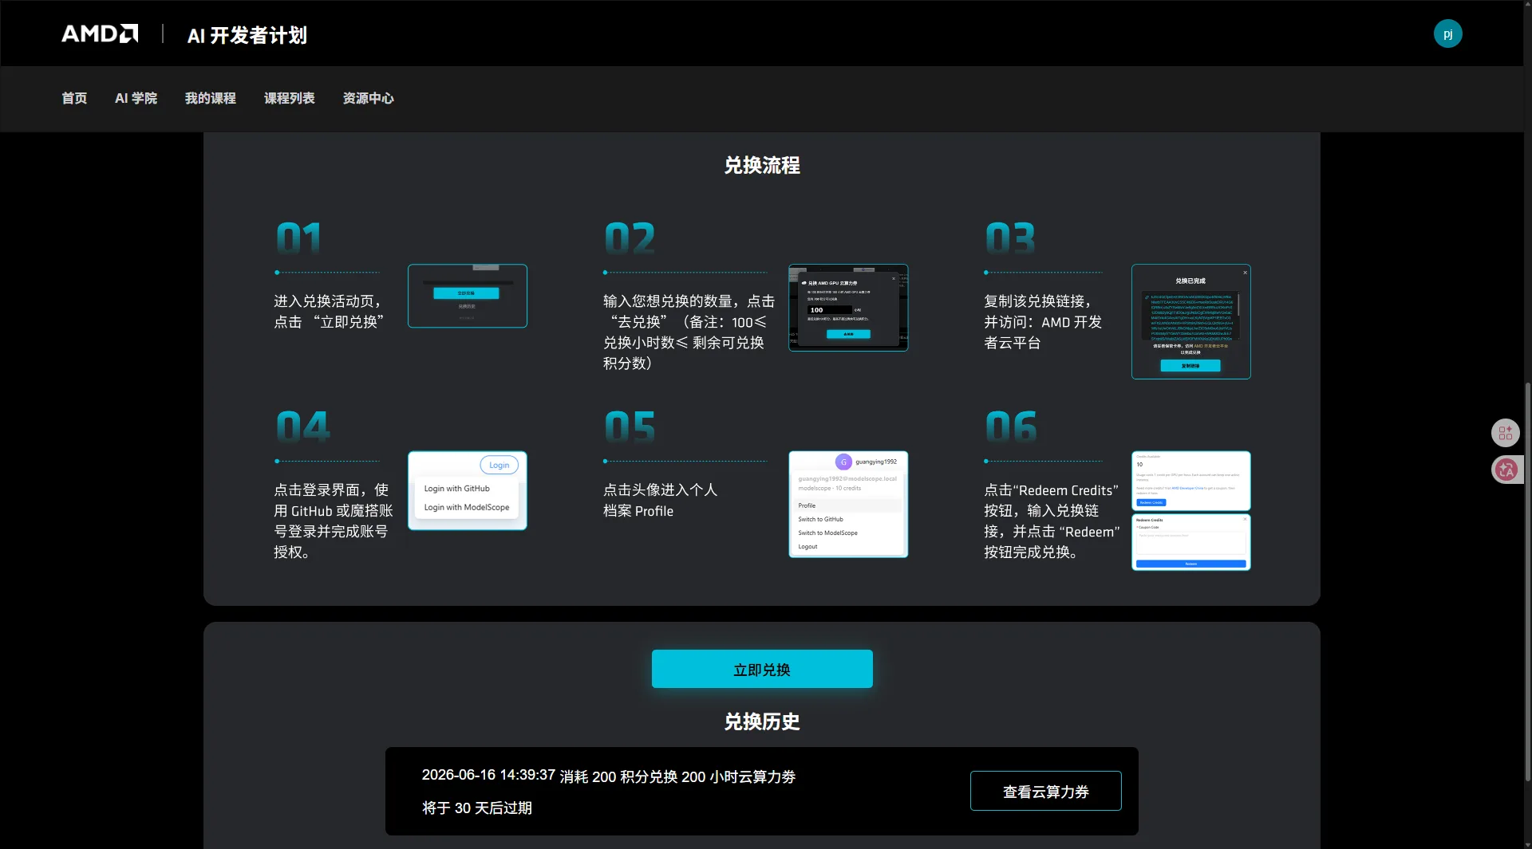Click the floating translate icon
Image resolution: width=1532 pixels, height=849 pixels.
1506,470
